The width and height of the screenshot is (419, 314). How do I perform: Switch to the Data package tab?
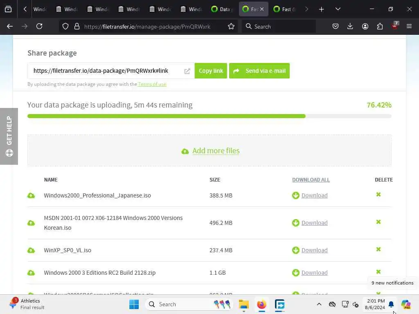(x=222, y=9)
